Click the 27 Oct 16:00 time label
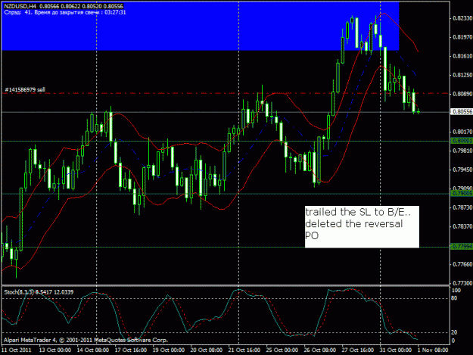473x355 pixels. click(x=358, y=350)
